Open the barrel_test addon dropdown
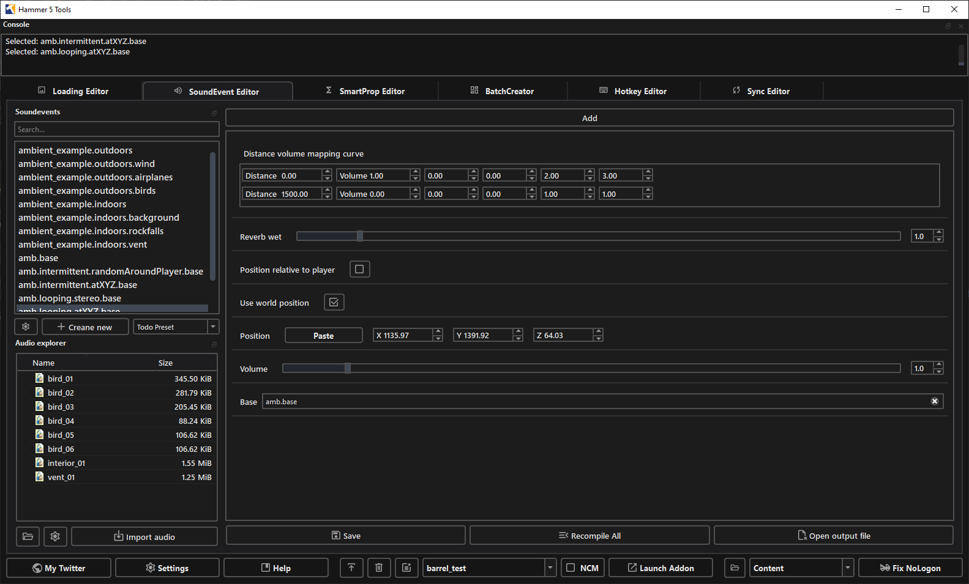The image size is (969, 584). [x=550, y=567]
